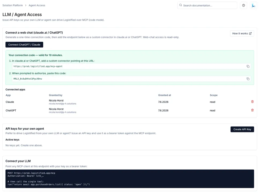Select the prod.logistified.app/mcp-agent URL text
The image size is (259, 193).
point(38,66)
